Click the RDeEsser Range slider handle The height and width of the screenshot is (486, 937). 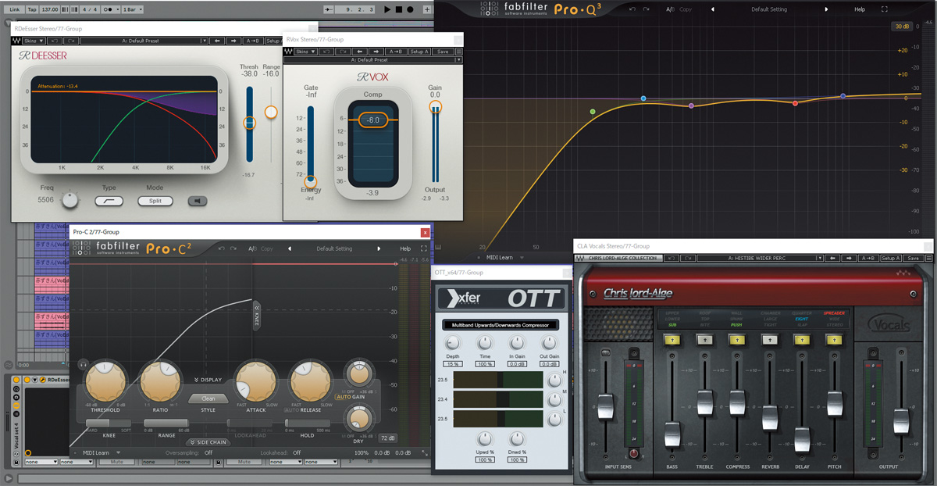coord(271,113)
